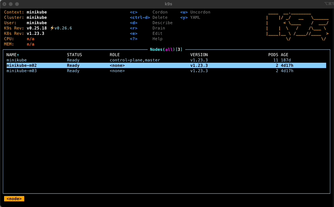Image resolution: width=334 pixels, height=207 pixels.
Task: Click the <y> shortcut key
Action: [184, 18]
